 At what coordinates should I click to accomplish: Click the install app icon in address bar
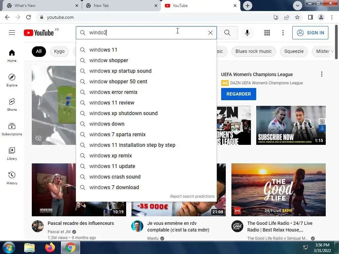276,17
